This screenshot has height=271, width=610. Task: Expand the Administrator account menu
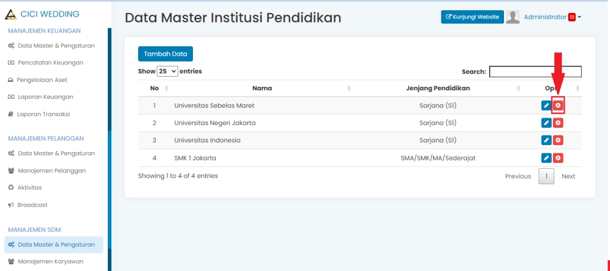552,17
